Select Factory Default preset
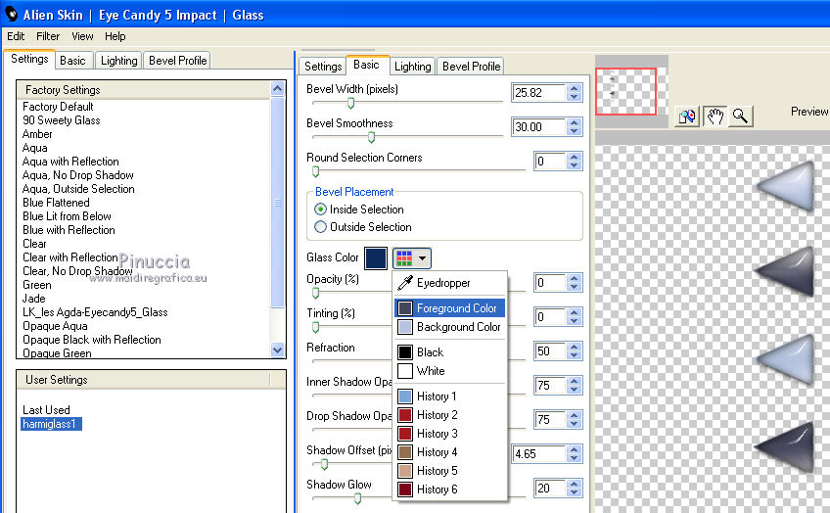The image size is (830, 513). pos(58,107)
